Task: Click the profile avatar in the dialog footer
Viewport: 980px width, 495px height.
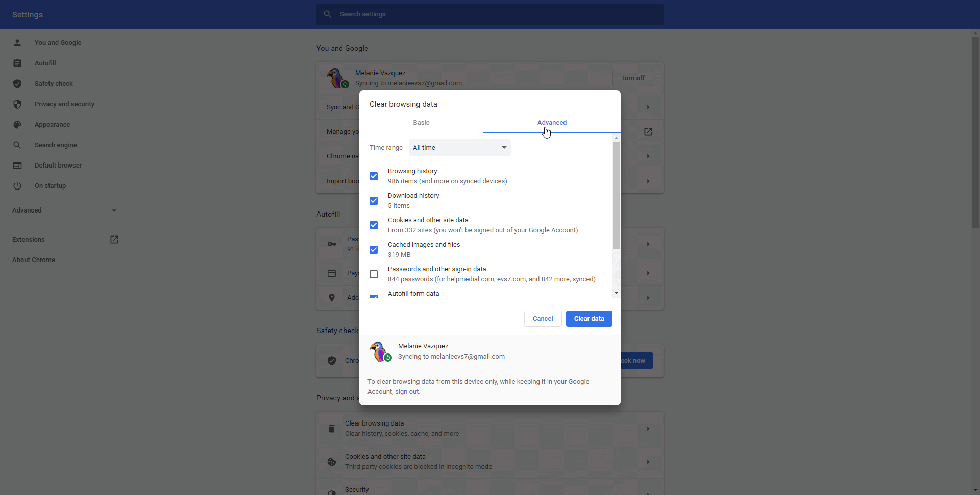Action: click(380, 351)
